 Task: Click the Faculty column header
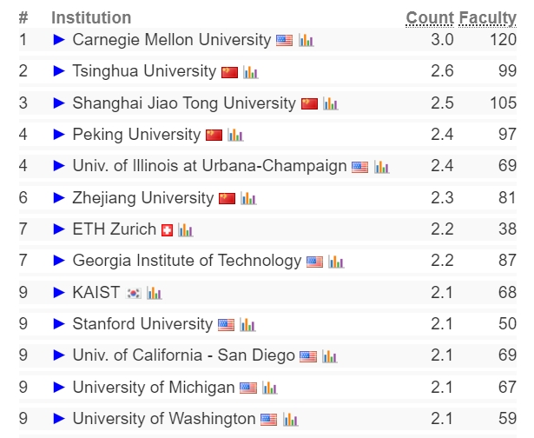tap(487, 17)
